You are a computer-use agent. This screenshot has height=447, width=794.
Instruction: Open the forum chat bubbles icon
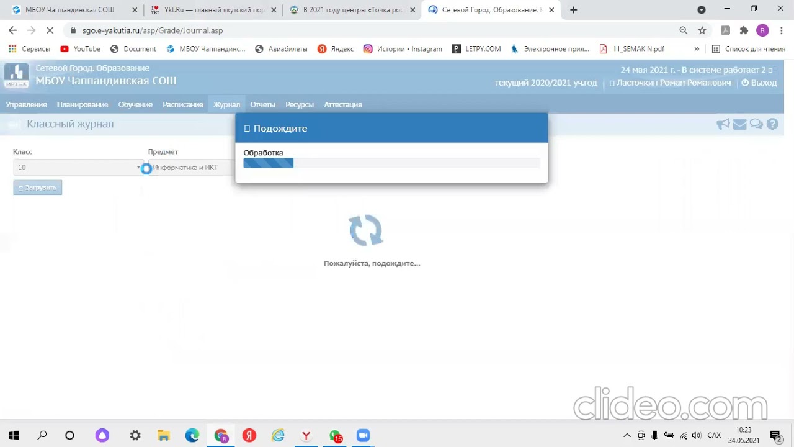(x=756, y=124)
